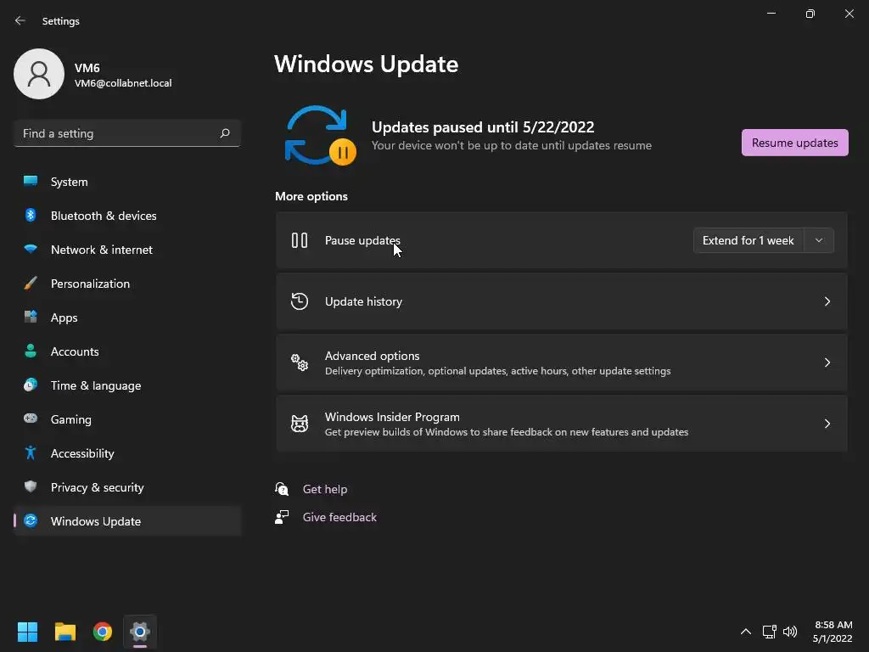This screenshot has height=652, width=869.
Task: Click VM6@collabnet.local account text
Action: click(123, 83)
